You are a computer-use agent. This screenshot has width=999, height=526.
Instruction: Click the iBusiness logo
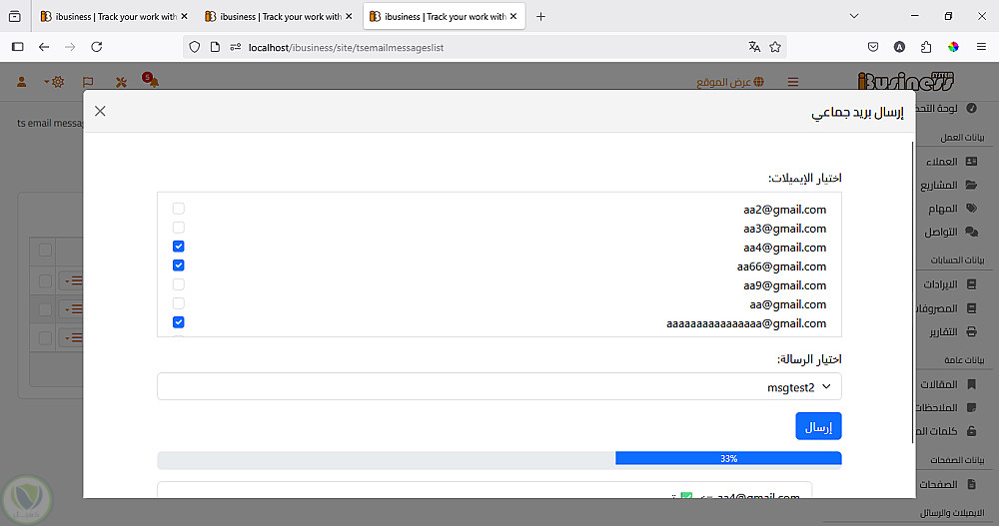[x=905, y=82]
